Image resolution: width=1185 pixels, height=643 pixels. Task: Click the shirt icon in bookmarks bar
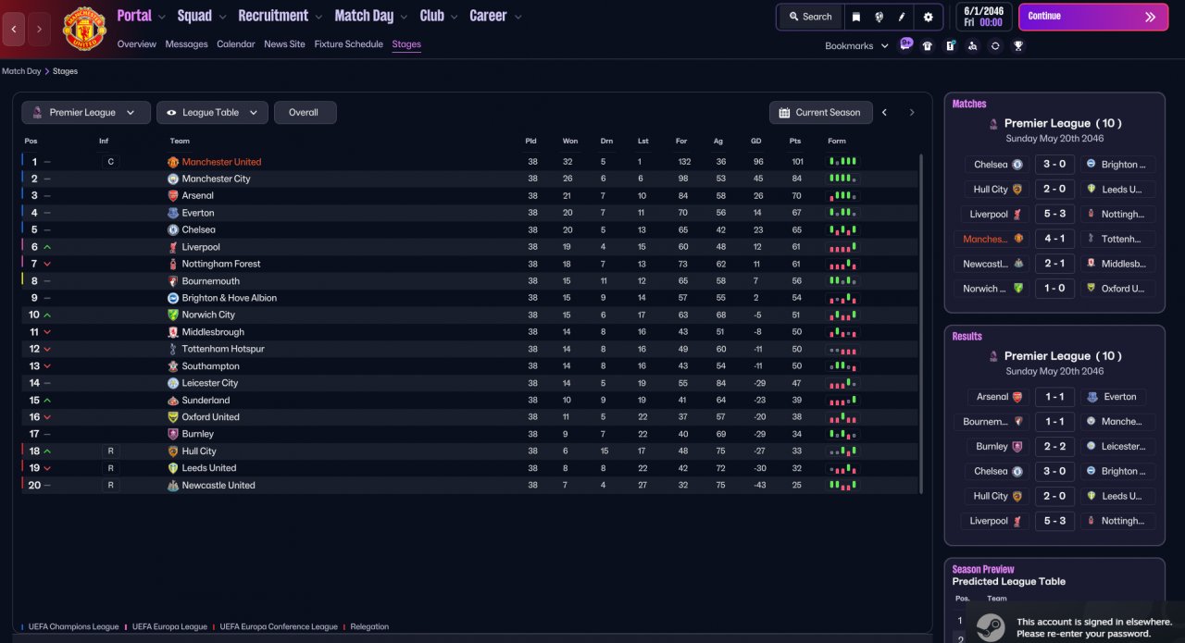[x=928, y=45]
